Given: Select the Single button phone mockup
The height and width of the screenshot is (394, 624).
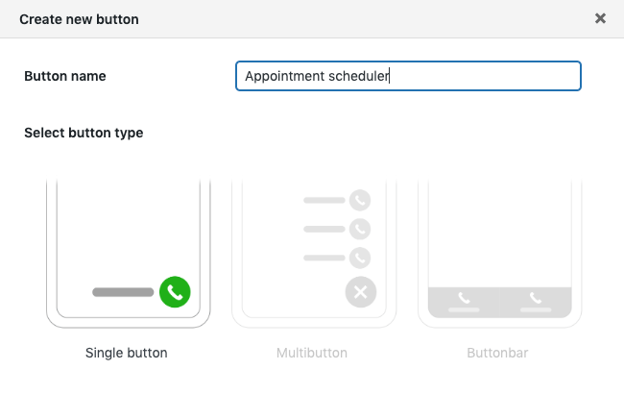Looking at the screenshot, I should tap(128, 252).
